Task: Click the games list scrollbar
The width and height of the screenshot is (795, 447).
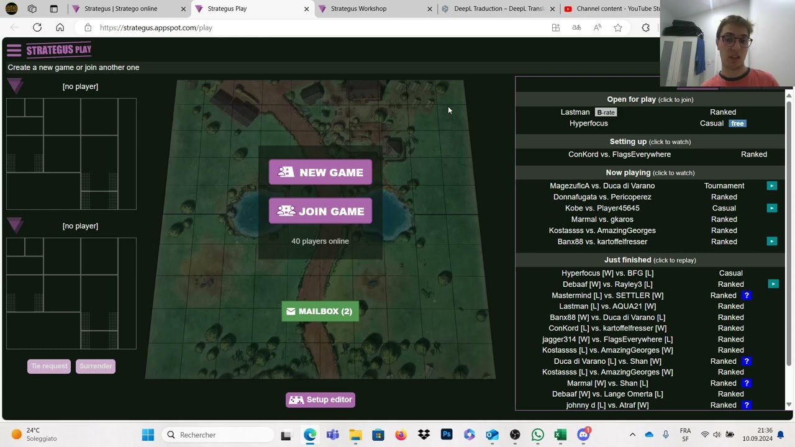Action: (789, 233)
